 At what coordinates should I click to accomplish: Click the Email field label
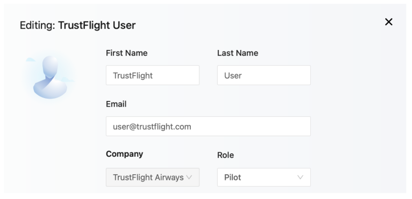(116, 104)
